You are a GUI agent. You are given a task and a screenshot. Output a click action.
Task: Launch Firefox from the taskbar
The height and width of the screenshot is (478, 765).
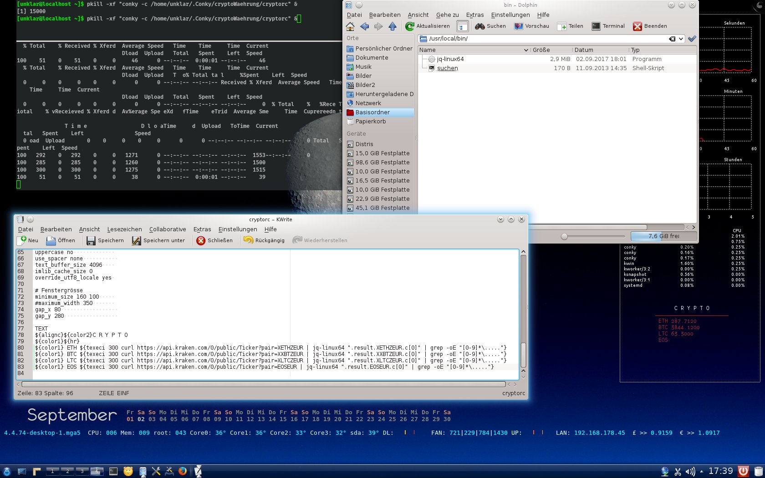(183, 471)
